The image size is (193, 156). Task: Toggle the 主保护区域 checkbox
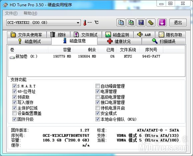(x=14, y=108)
